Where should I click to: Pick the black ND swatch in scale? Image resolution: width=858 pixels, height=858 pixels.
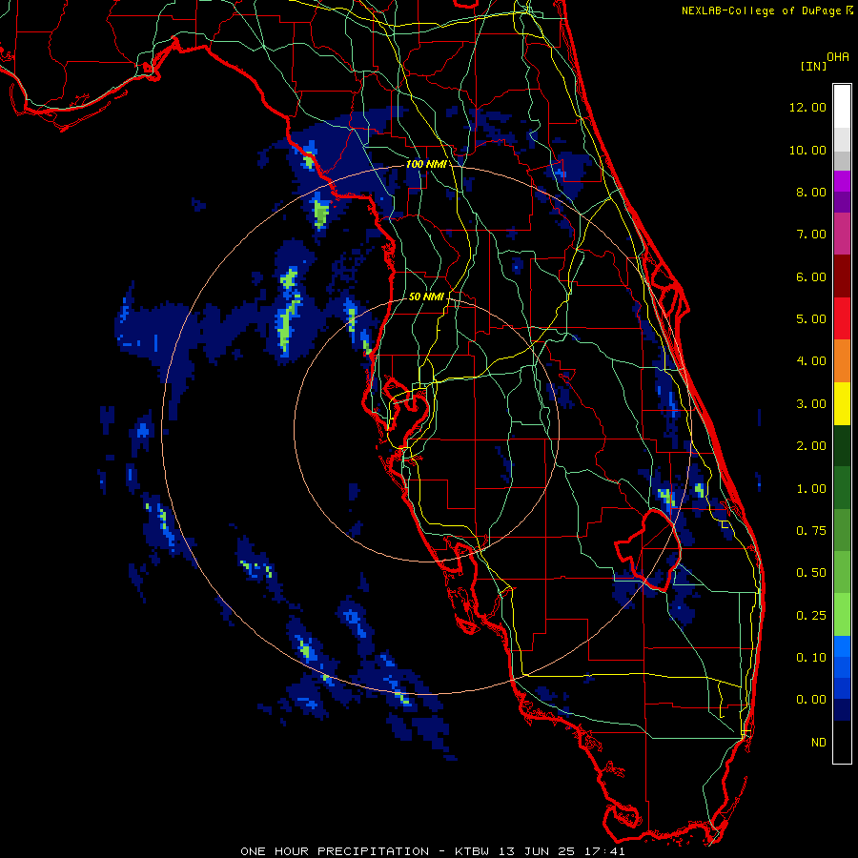point(842,742)
